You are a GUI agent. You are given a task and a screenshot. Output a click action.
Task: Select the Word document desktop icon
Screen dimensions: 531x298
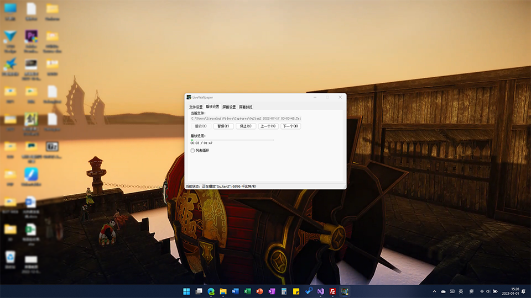(x=31, y=207)
